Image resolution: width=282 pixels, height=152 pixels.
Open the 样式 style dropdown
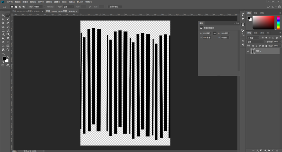[69, 7]
